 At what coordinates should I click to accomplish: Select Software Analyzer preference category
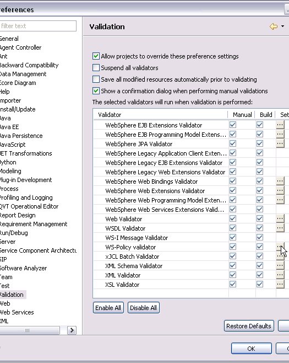click(23, 268)
